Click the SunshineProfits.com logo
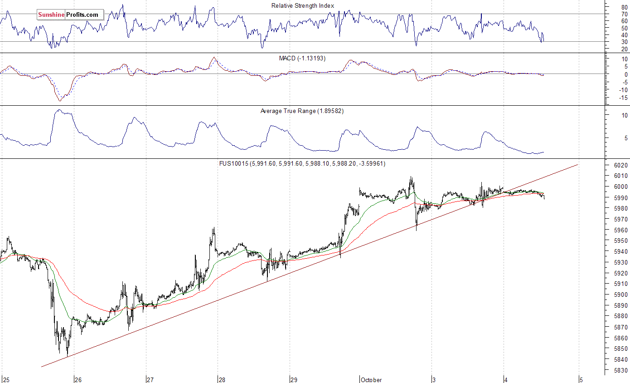630x383 pixels. tap(70, 15)
